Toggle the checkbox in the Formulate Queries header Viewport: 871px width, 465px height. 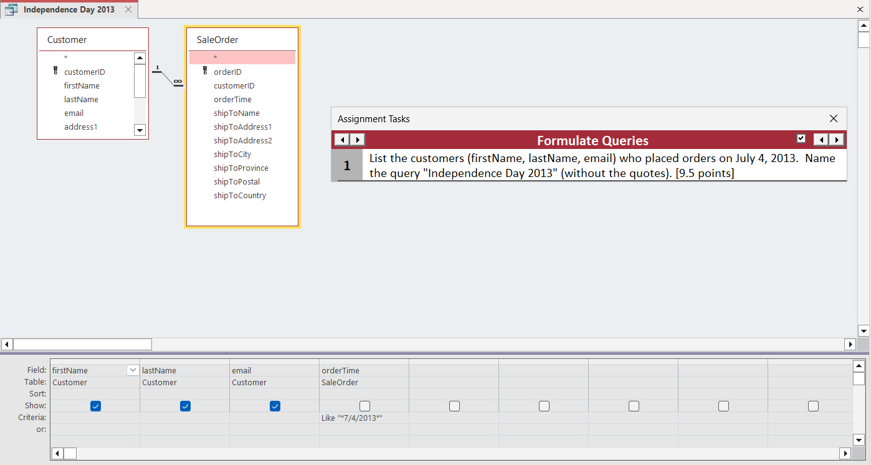pyautogui.click(x=801, y=138)
